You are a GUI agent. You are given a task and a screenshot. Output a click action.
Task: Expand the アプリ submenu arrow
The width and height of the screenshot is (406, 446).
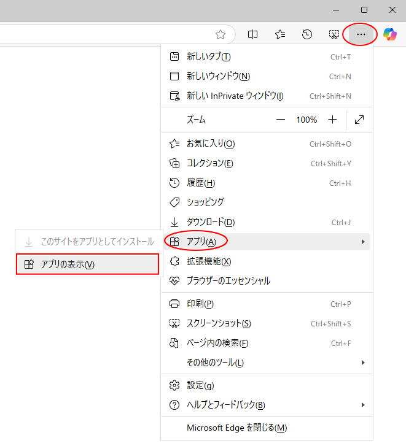pyautogui.click(x=363, y=242)
